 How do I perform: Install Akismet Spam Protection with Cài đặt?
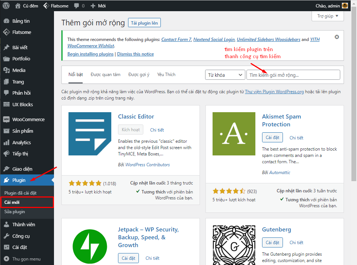pyautogui.click(x=272, y=138)
